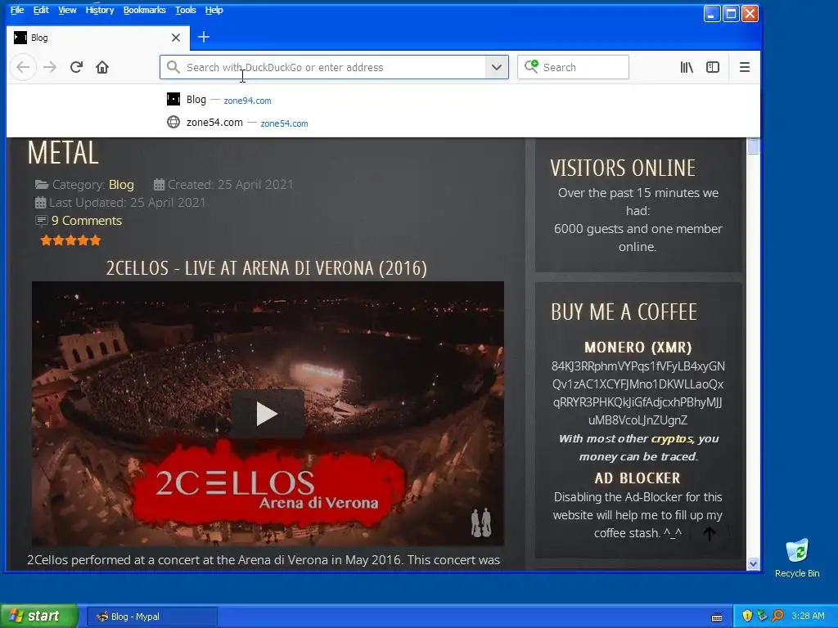838x628 pixels.
Task: Follow the cryptos link
Action: [x=672, y=439]
